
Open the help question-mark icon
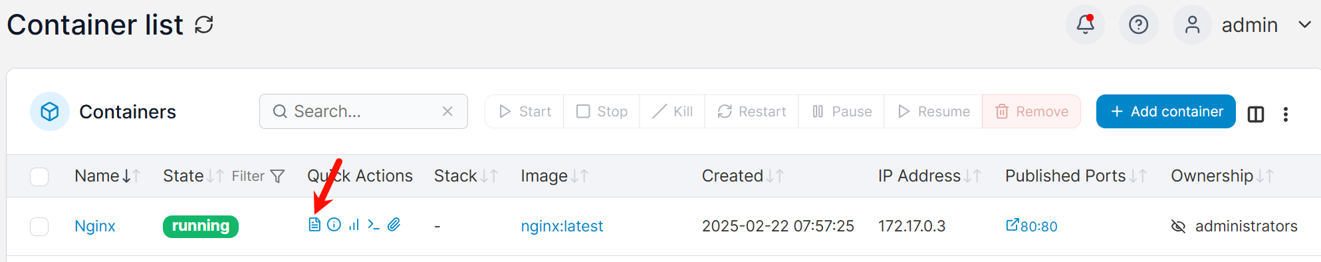point(1139,25)
